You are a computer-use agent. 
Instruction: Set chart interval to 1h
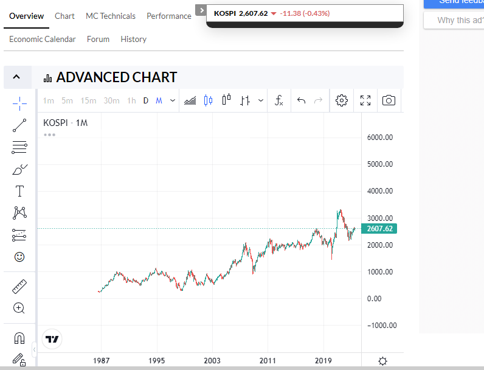131,100
